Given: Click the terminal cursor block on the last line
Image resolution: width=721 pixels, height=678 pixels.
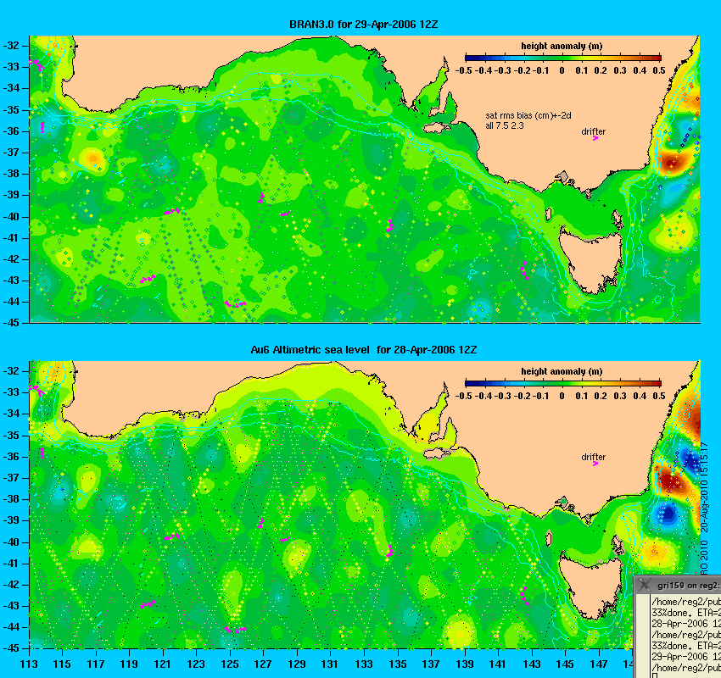Looking at the screenshot, I should point(654,675).
